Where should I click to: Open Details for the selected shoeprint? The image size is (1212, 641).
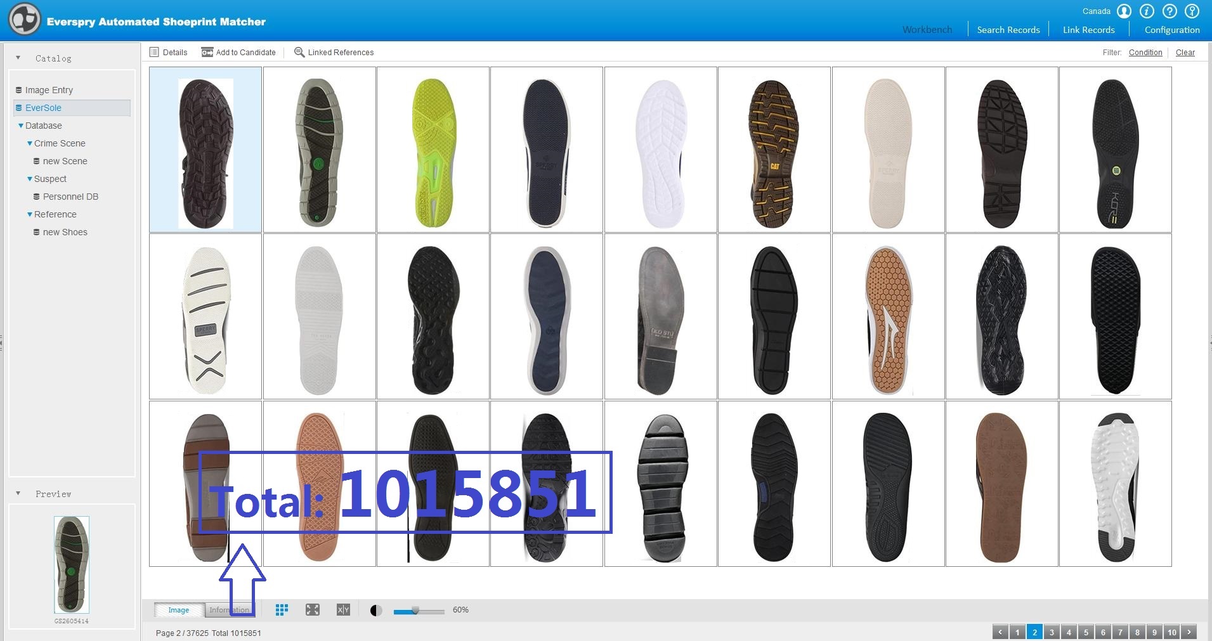(x=169, y=52)
